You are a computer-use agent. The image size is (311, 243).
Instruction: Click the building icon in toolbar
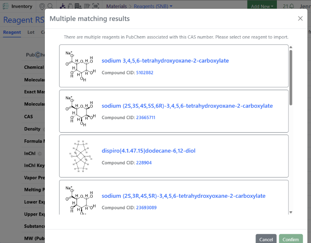[x=78, y=6]
